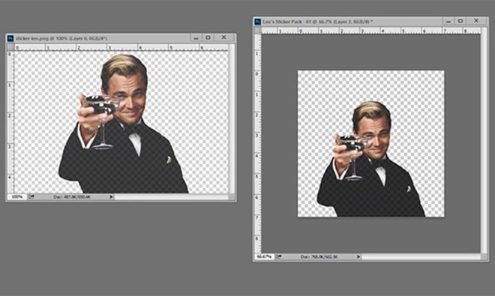Click horizontal scrollbar of sticker-leo.png window
The height and width of the screenshot is (296, 495).
coord(172,197)
